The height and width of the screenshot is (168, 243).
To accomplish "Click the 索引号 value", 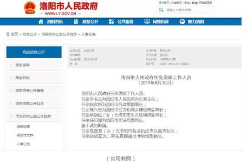I will (x=174, y=64).
